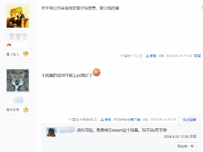
Task: Collapse replies with 收起回复
Action: [x=189, y=120]
